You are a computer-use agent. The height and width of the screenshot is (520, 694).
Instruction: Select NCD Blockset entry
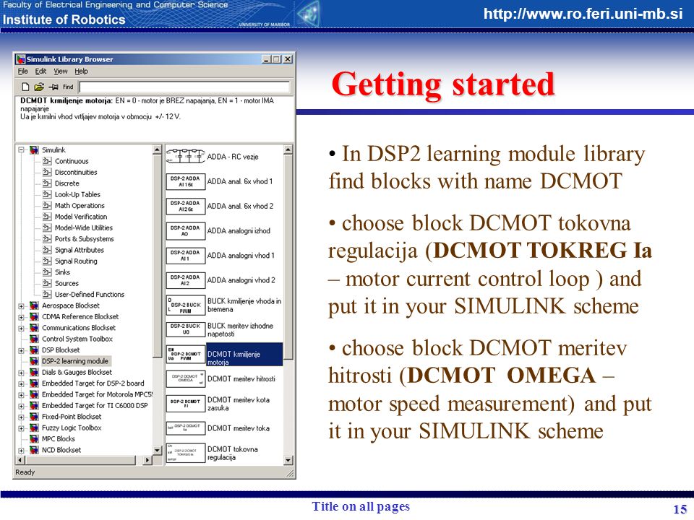pos(61,450)
